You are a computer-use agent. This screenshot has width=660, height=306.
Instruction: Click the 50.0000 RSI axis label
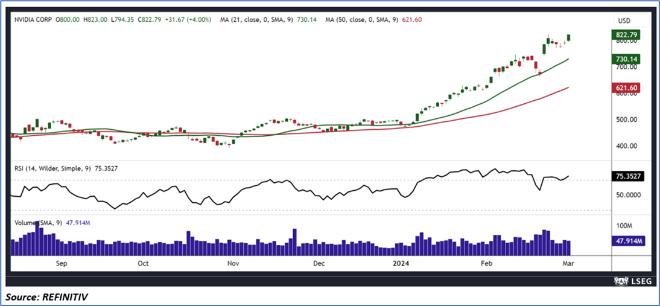pos(627,195)
